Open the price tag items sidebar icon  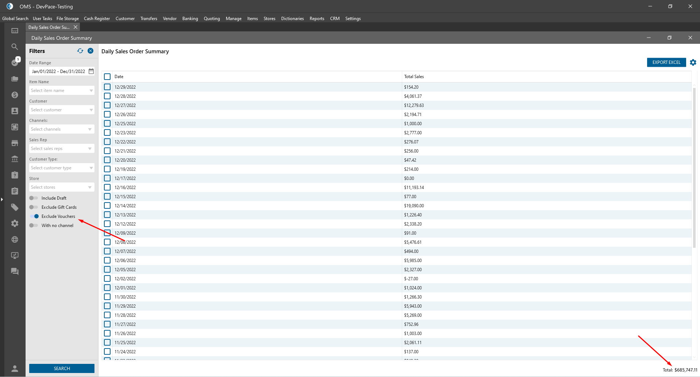[15, 207]
